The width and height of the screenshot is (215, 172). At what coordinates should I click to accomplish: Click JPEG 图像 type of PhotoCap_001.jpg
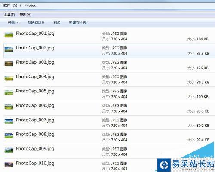tap(119, 34)
